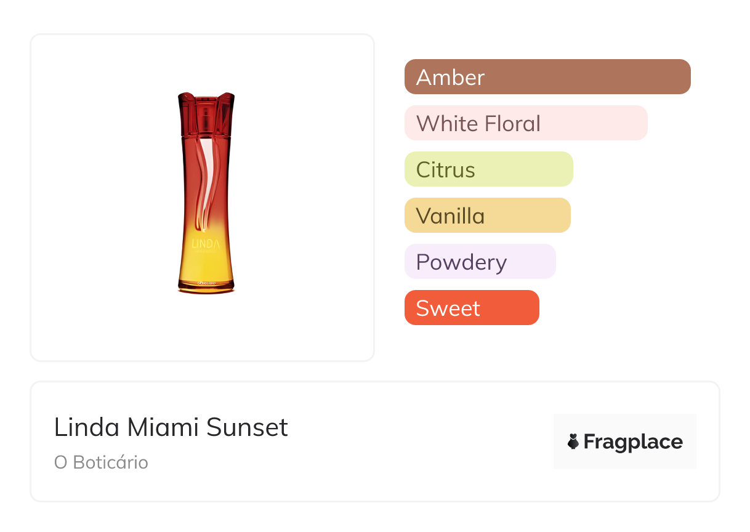Image resolution: width=750 pixels, height=532 pixels.
Task: Click the dark bottom rim of the bottle
Action: (206, 288)
